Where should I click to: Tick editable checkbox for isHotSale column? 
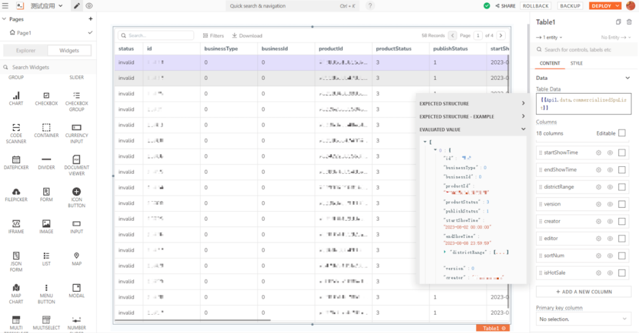pyautogui.click(x=622, y=273)
